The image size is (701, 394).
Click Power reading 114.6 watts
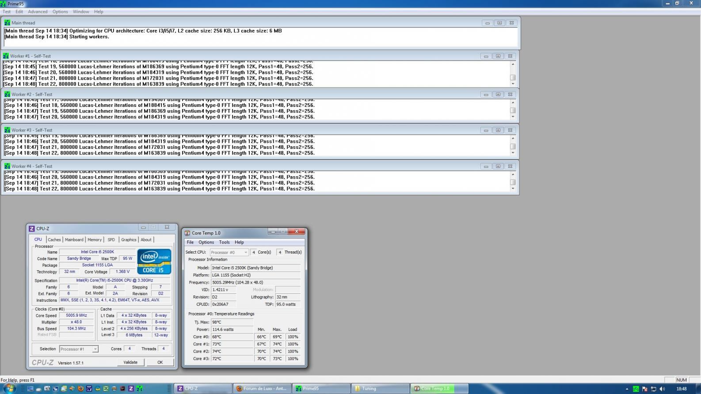tap(232, 330)
